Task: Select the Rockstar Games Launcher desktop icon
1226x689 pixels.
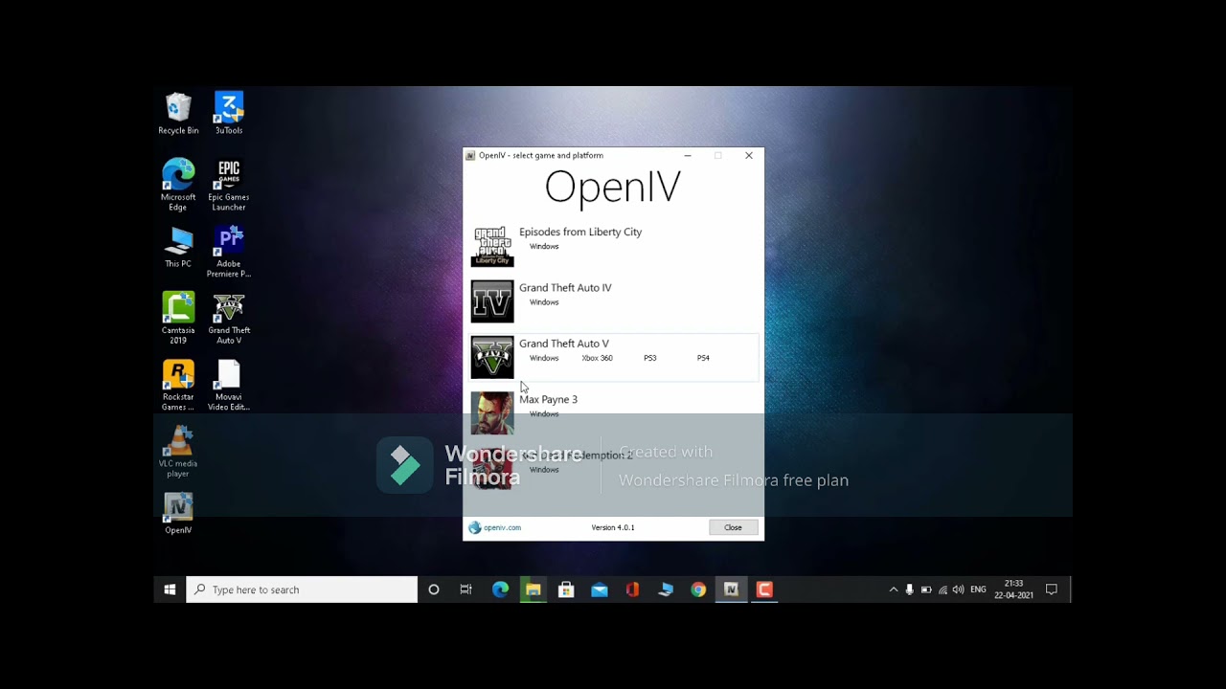Action: pyautogui.click(x=178, y=385)
